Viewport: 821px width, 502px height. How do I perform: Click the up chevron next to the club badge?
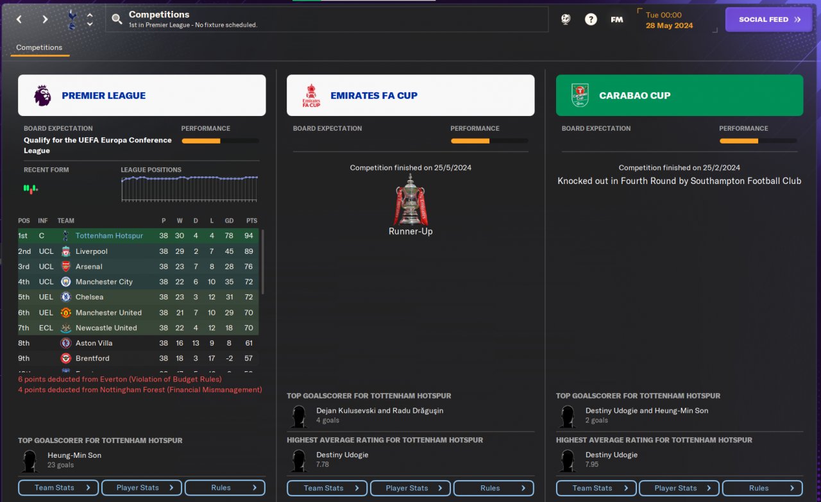[90, 15]
